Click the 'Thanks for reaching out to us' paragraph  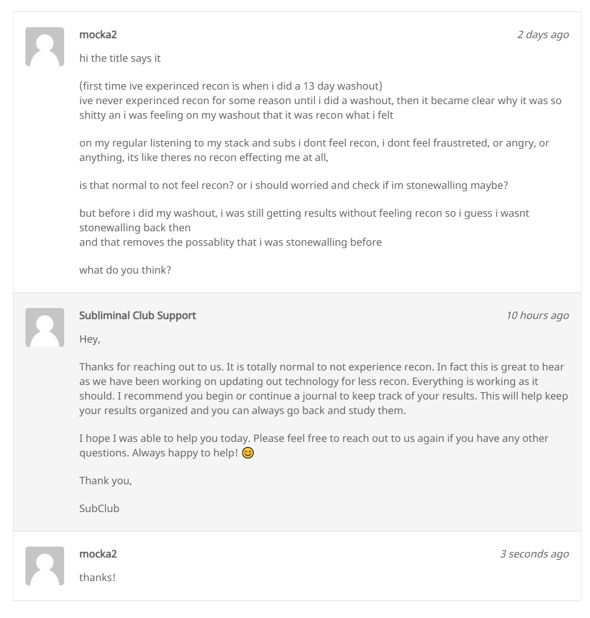point(324,389)
